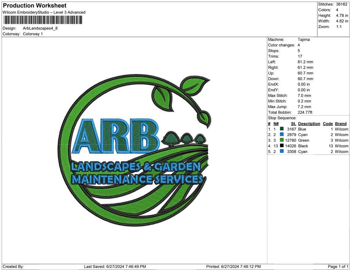Select the Blue description in stop row 1
The image size is (351, 270).
302,129
